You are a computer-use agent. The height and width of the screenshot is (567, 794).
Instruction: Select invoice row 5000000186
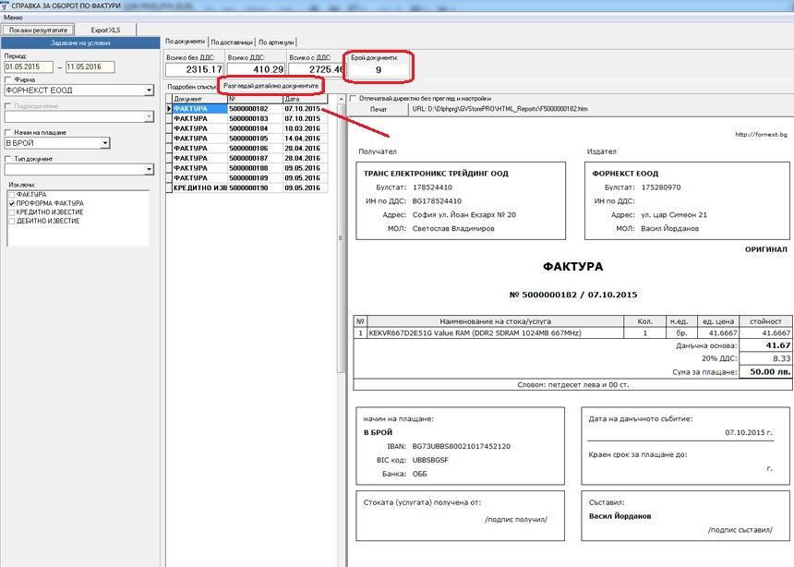(x=248, y=149)
